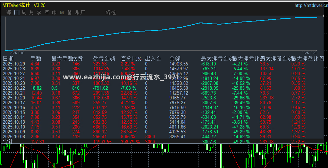Click the 2025.10.08 label on chart axis
328x168 pixels.
(17, 53)
